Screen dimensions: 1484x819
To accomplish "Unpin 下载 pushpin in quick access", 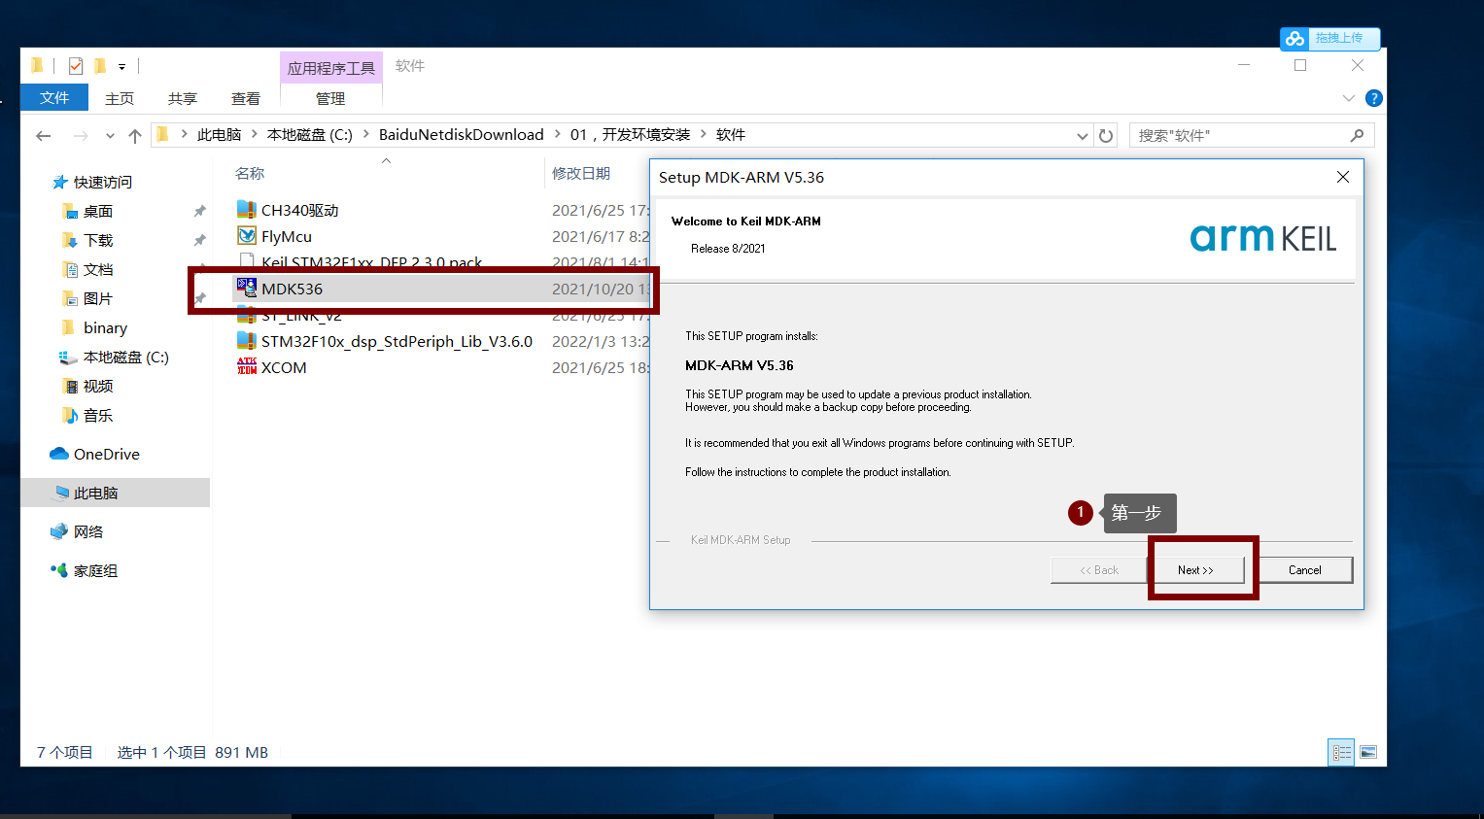I will [199, 241].
